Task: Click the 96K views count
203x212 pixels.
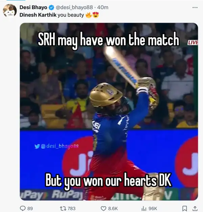Action: (x=153, y=209)
